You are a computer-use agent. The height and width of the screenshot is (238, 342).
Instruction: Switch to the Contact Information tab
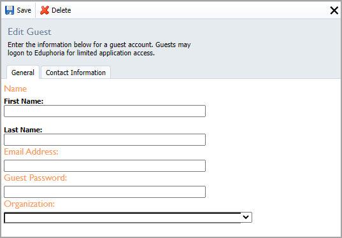(x=76, y=73)
